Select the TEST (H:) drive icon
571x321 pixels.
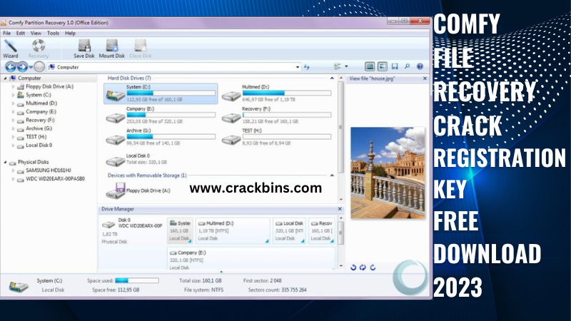pyautogui.click(x=231, y=139)
